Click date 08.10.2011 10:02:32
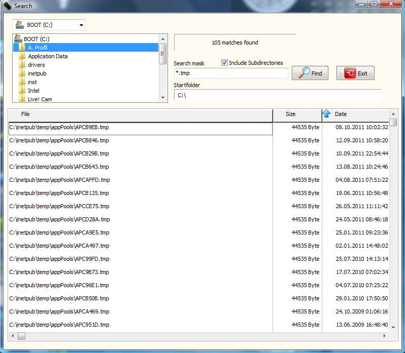405x353 pixels. pos(362,127)
